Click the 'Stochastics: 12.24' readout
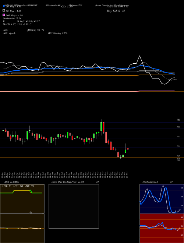The image size is (184, 243). (x=12, y=18)
